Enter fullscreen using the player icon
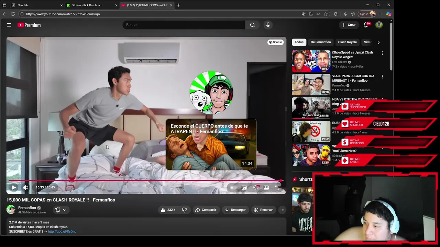The image size is (440, 247). [x=277, y=187]
